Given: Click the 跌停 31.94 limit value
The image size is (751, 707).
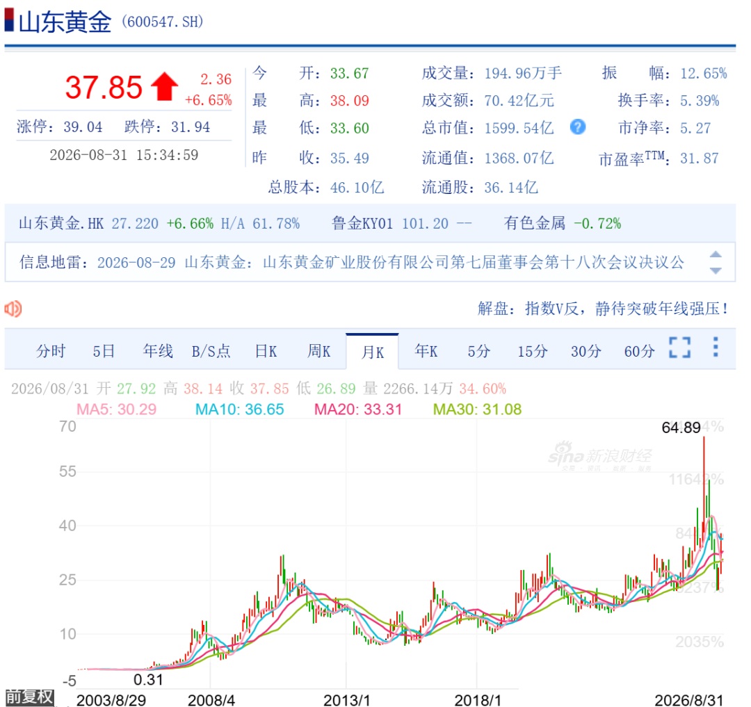Looking at the screenshot, I should pos(190,127).
